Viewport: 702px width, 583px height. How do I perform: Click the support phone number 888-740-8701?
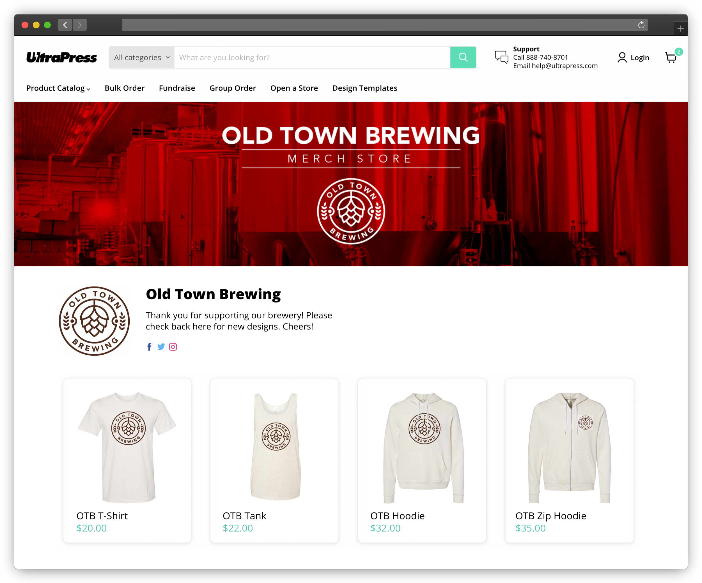pyautogui.click(x=547, y=57)
